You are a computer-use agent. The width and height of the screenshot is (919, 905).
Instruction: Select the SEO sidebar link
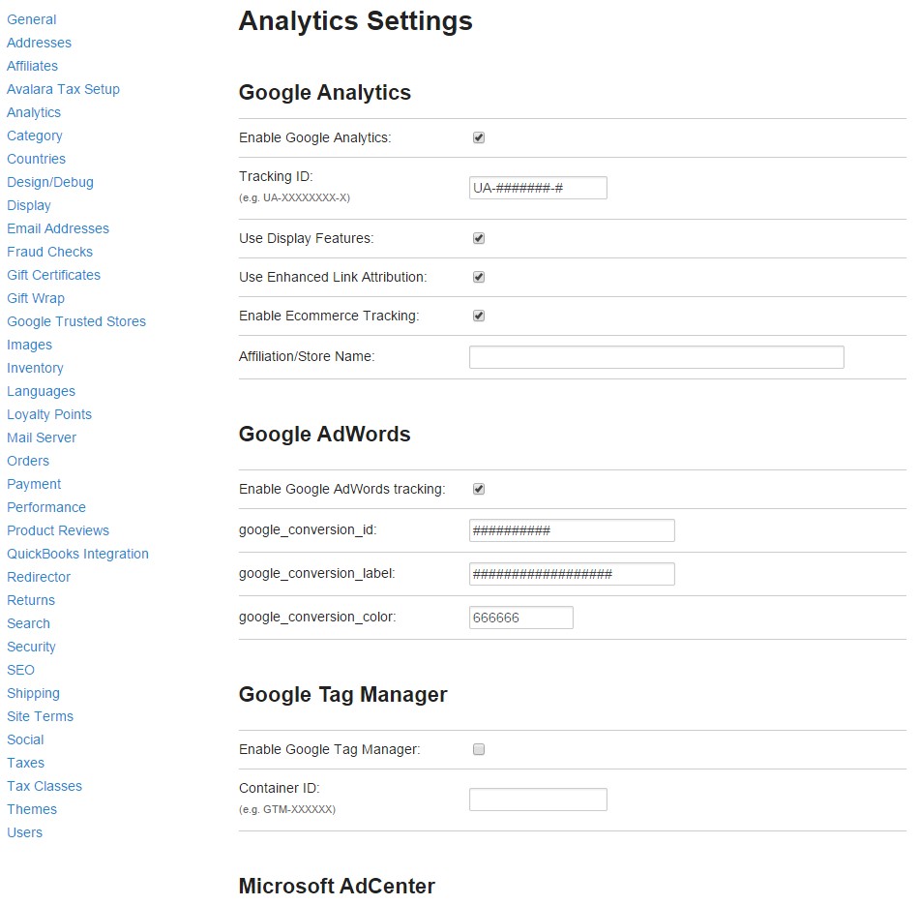pos(20,670)
